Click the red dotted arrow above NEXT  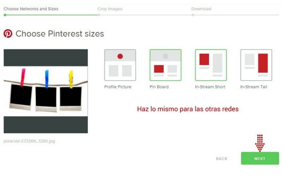coord(260,143)
